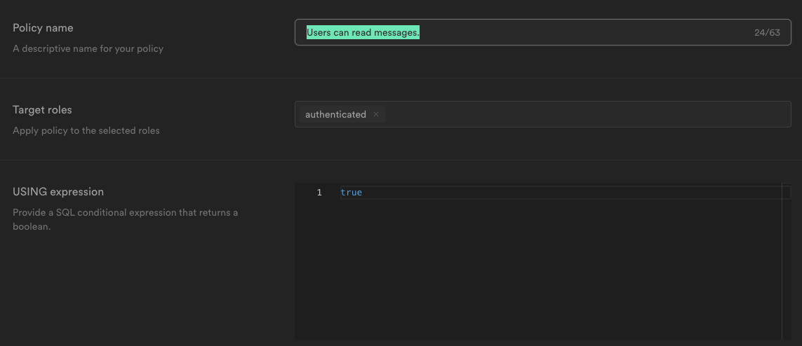Click the 'Target roles' label

pos(43,110)
